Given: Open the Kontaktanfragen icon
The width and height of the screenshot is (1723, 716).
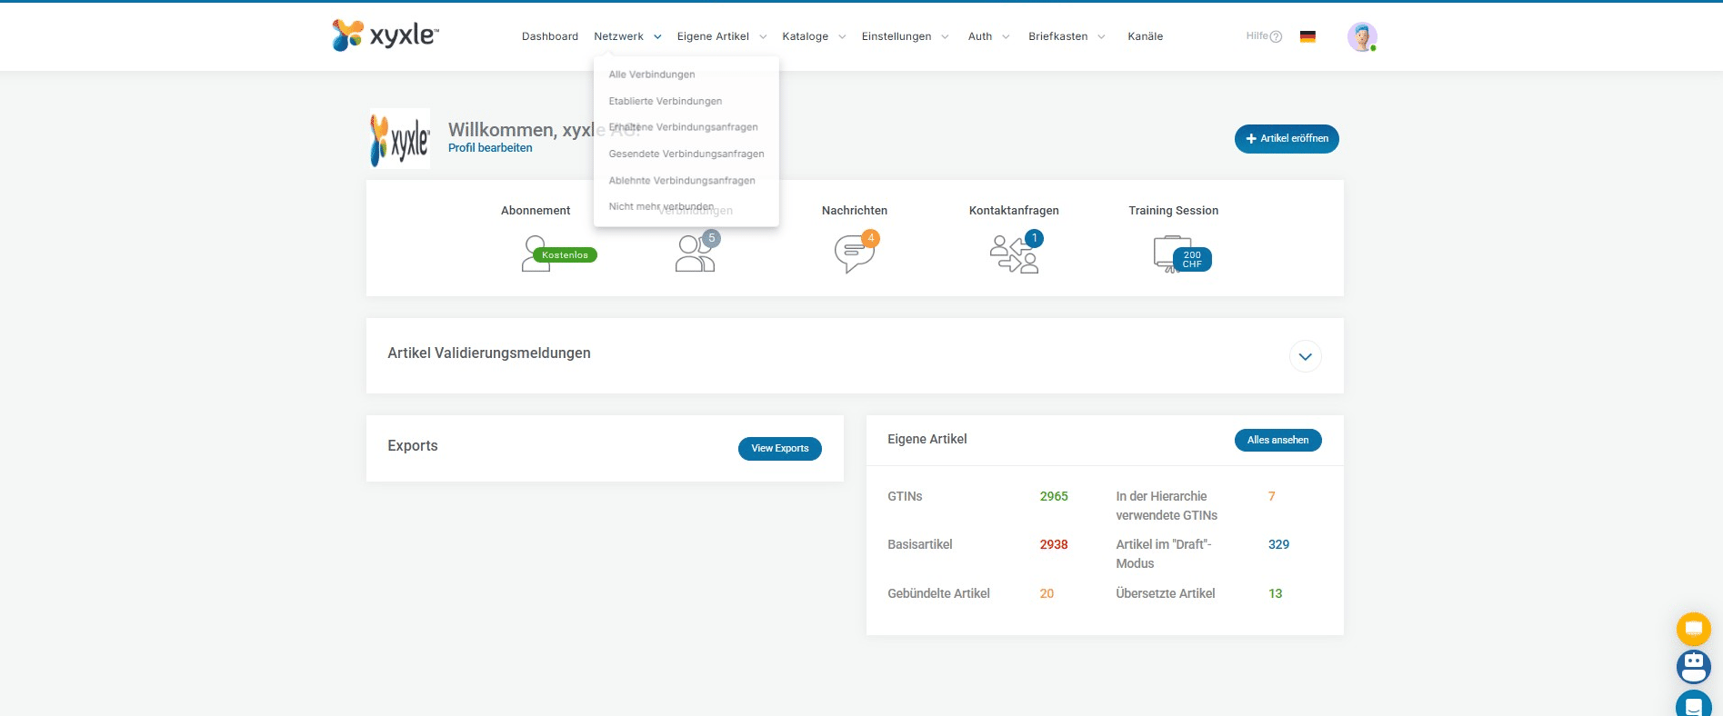Looking at the screenshot, I should 1014,254.
